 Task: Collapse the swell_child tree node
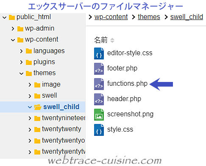(30, 107)
